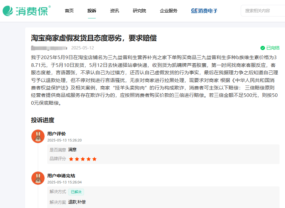Screen dimensions: 285x208
Task: Click the rabbit avatar beside 用户评价
Action: (38, 136)
